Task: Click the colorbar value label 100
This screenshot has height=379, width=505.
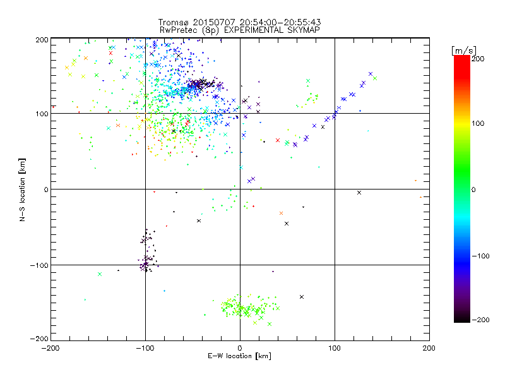Action: coord(478,123)
